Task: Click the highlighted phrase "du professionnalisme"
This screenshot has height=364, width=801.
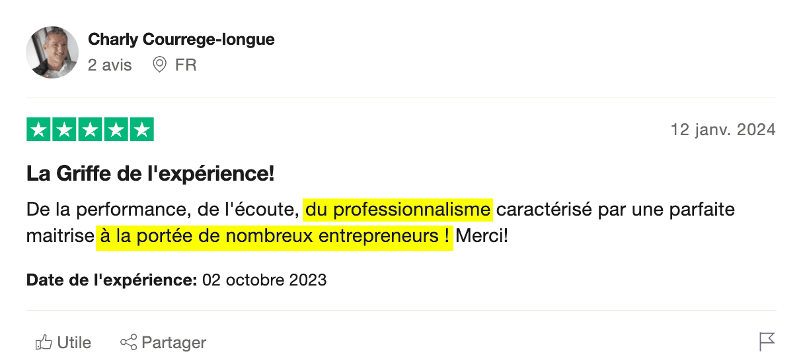Action: [x=398, y=210]
